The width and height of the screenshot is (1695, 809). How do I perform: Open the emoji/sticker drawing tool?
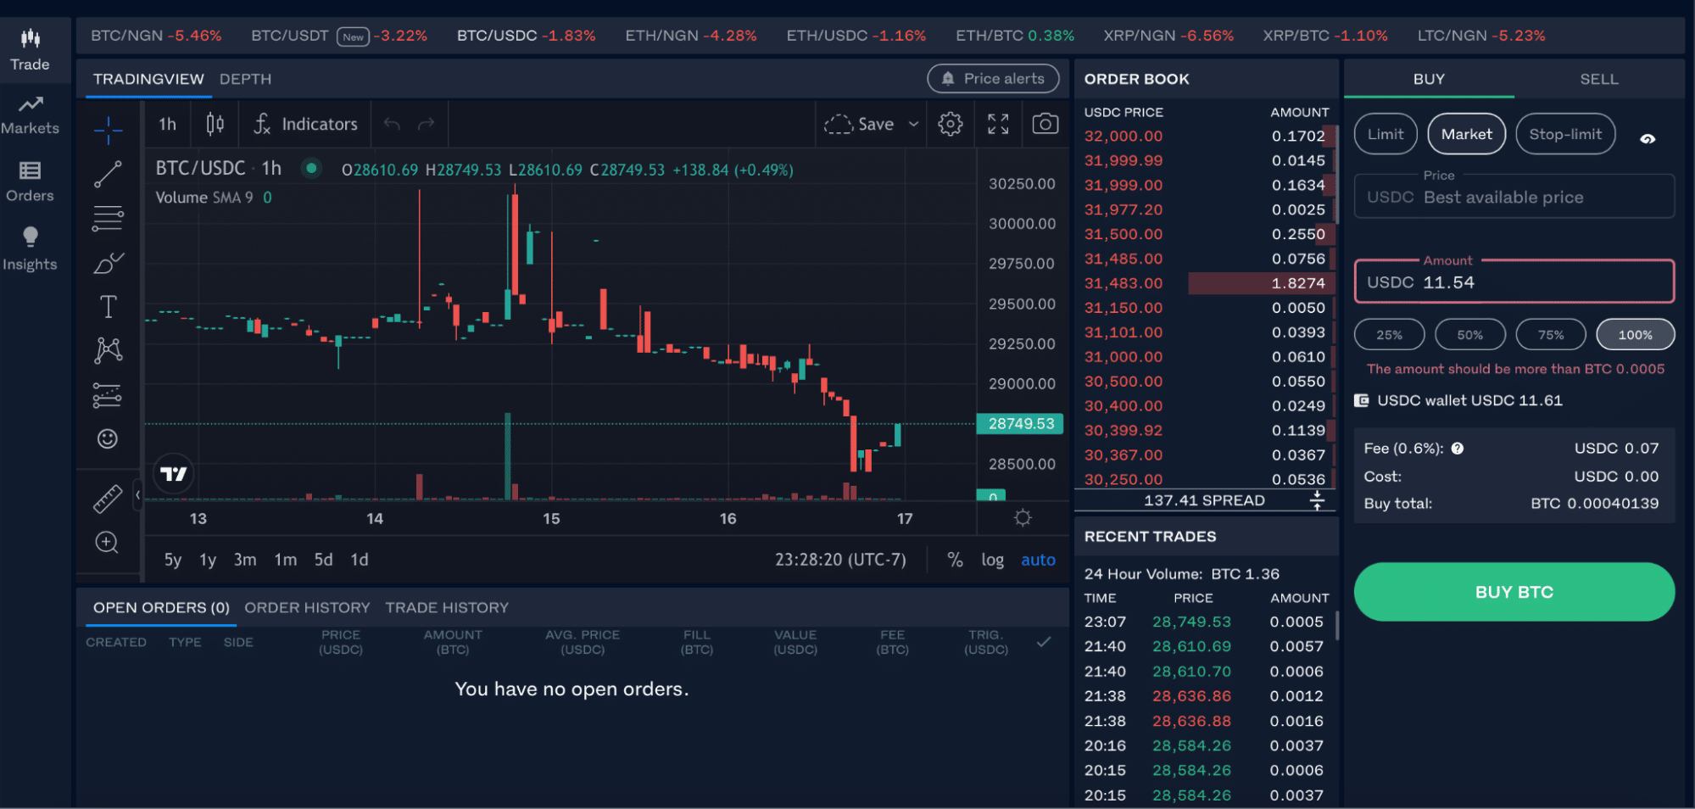[108, 439]
